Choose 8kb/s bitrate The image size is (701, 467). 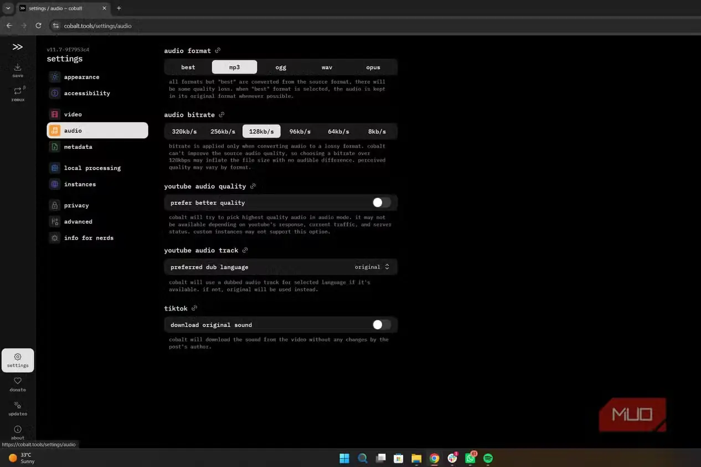[377, 131]
